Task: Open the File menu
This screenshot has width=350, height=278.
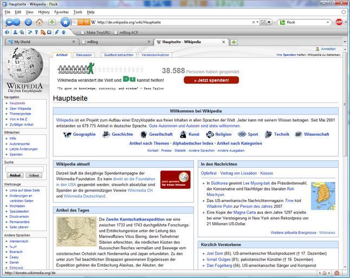Action: pos(8,12)
